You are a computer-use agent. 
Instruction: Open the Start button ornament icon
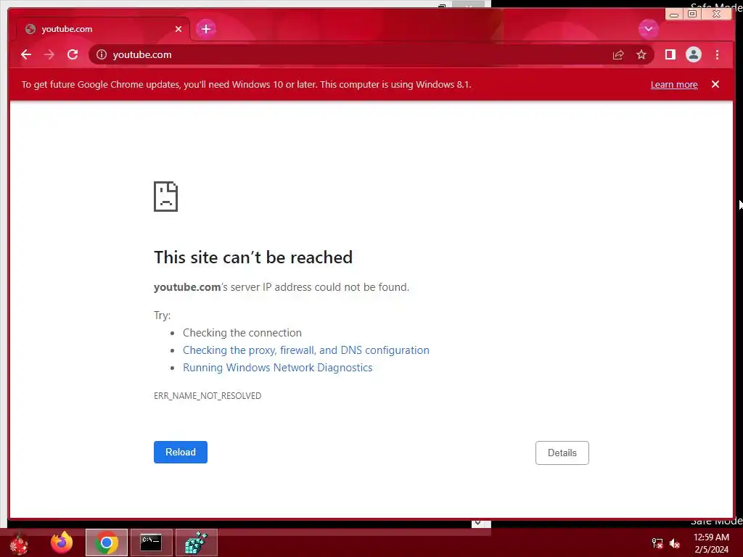[x=19, y=543]
